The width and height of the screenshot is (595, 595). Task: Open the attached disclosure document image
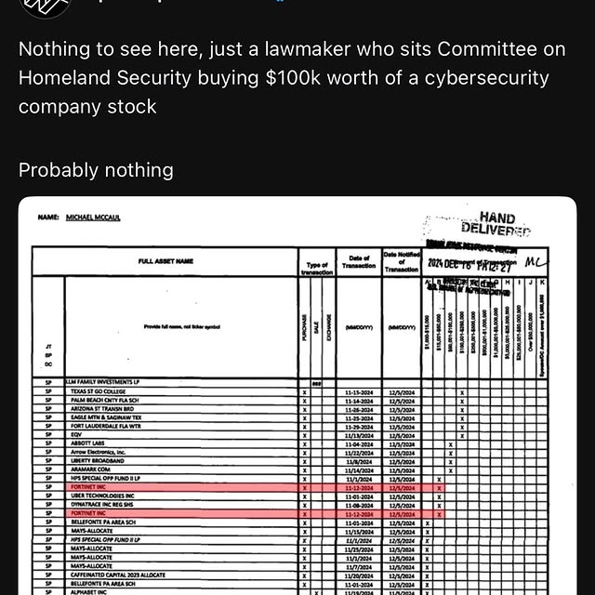(297, 400)
